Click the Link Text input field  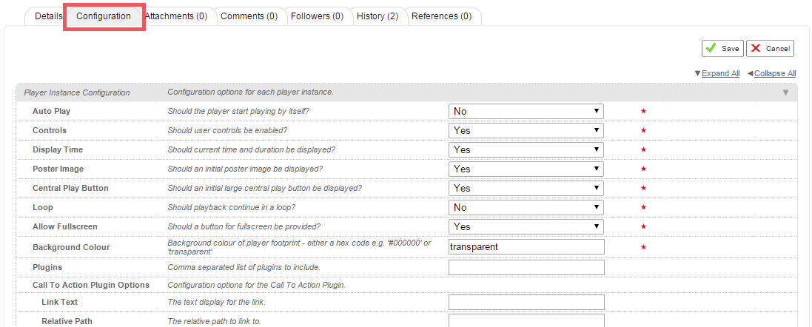click(x=526, y=302)
